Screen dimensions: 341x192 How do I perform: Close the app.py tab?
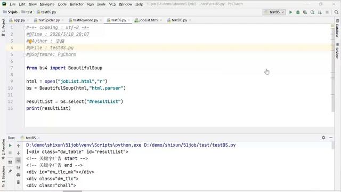click(x=28, y=20)
